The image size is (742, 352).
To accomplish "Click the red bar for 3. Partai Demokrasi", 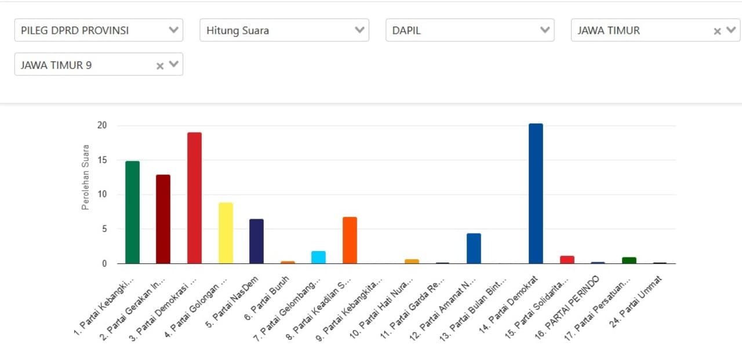I will click(194, 198).
